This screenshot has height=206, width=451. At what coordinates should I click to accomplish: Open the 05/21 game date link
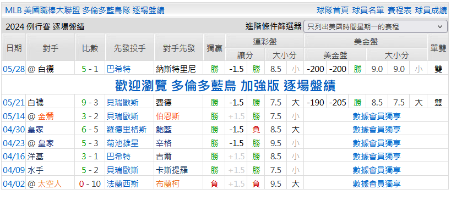pos(14,102)
